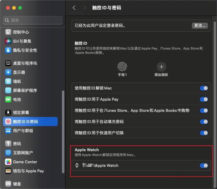Select the 手指1 fingerprint icon

[122, 67]
